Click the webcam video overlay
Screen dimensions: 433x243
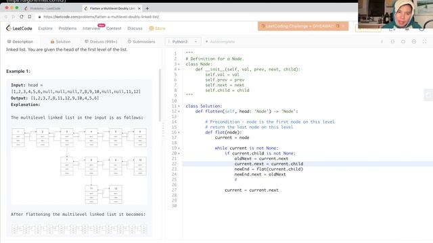(x=395, y=13)
